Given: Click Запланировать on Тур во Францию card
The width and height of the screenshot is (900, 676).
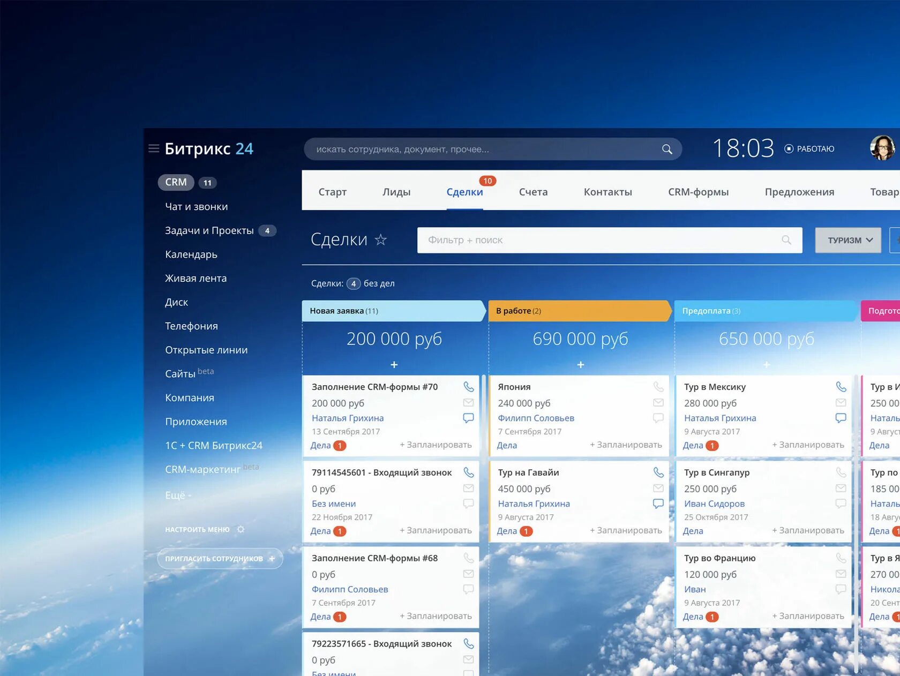Looking at the screenshot, I should point(808,616).
